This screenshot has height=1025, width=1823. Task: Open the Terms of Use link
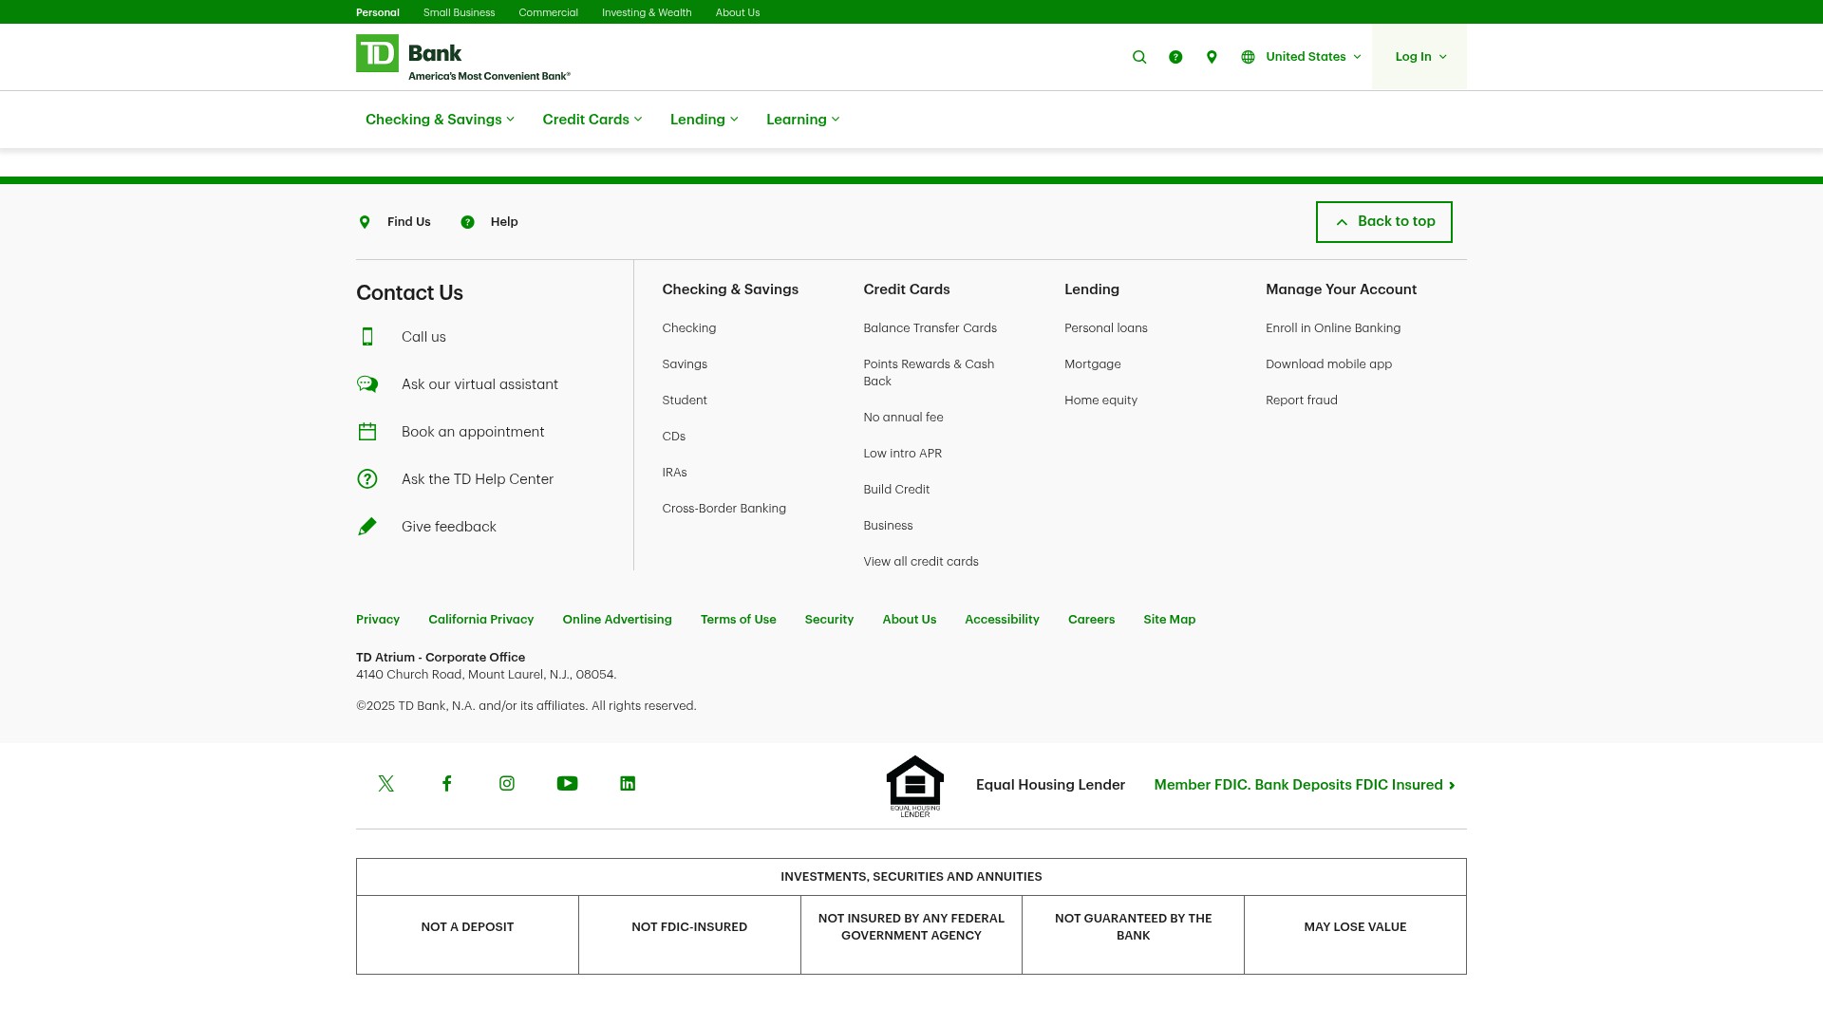coord(739,620)
